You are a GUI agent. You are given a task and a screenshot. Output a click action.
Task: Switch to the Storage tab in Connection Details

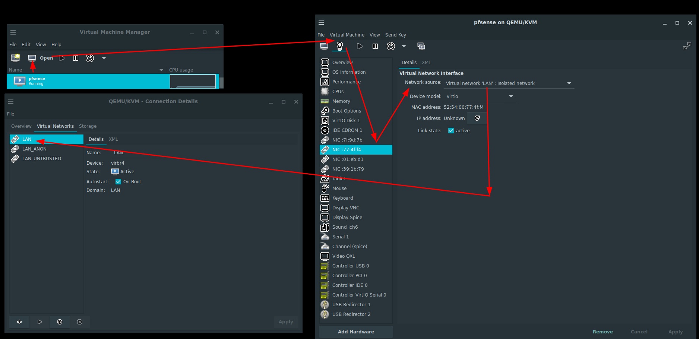(x=88, y=126)
